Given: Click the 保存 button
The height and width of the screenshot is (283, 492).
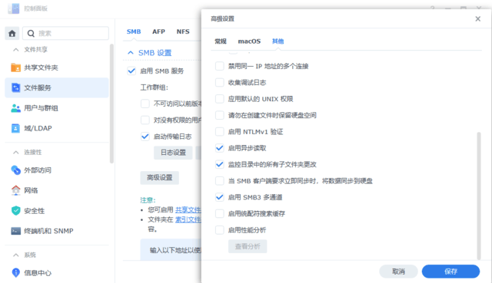Looking at the screenshot, I should 450,271.
